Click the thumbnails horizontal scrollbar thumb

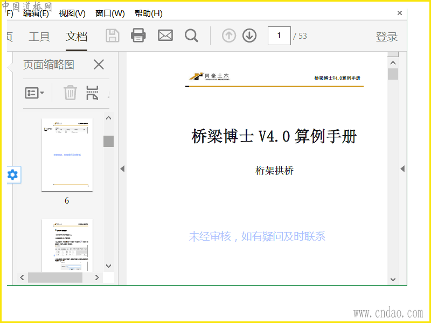tap(55, 277)
